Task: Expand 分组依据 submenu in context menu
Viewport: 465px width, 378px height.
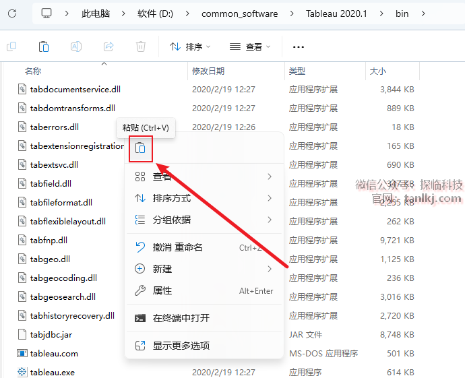Action: coord(204,220)
